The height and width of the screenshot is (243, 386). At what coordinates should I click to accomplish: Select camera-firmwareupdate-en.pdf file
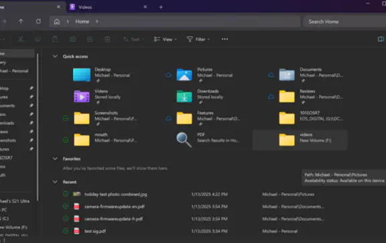tap(114, 207)
